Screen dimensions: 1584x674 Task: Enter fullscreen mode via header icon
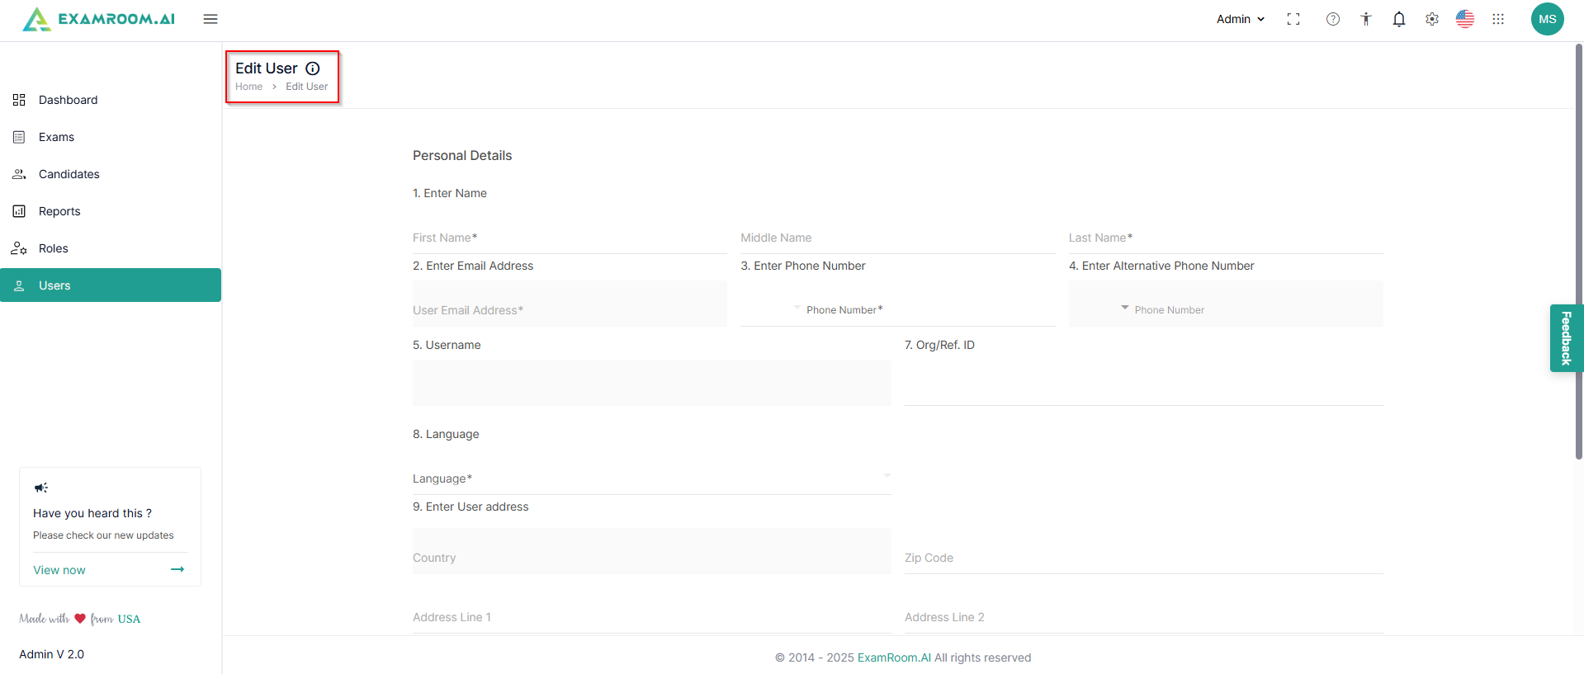(x=1293, y=19)
